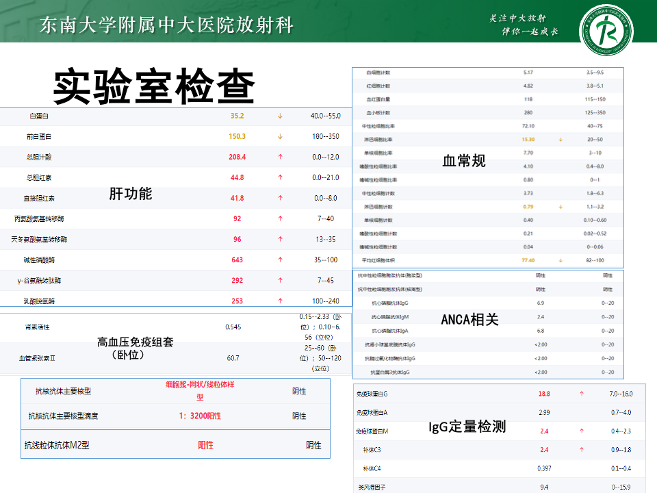Screen dimensions: 657x493
Task: Click the red cell count value 4.82
Action: 528,86
